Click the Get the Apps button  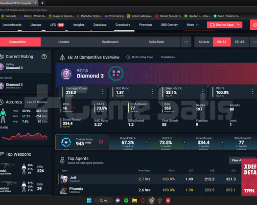224,25
